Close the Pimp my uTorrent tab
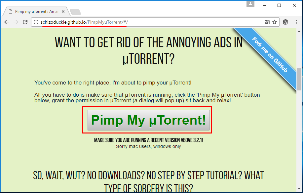Image resolution: width=303 pixels, height=193 pixels. coord(63,12)
